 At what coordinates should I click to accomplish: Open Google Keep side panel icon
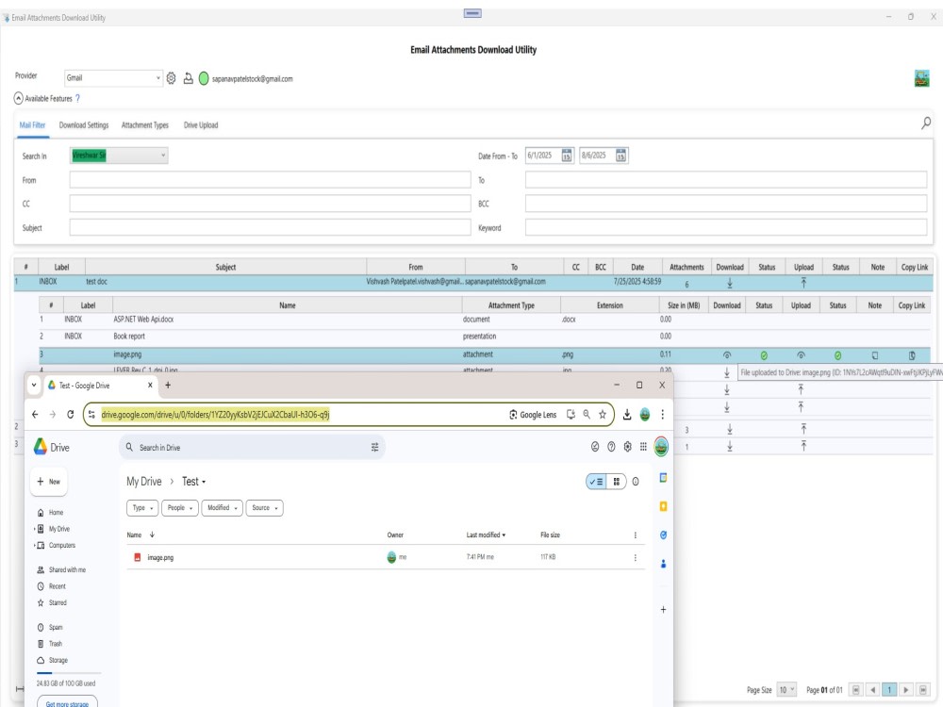(x=663, y=506)
